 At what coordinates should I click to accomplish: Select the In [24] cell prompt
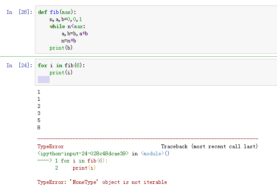coord(19,65)
